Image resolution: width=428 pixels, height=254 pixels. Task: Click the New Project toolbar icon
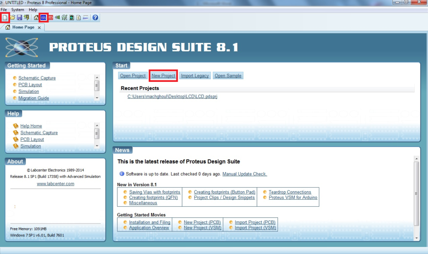[5, 18]
